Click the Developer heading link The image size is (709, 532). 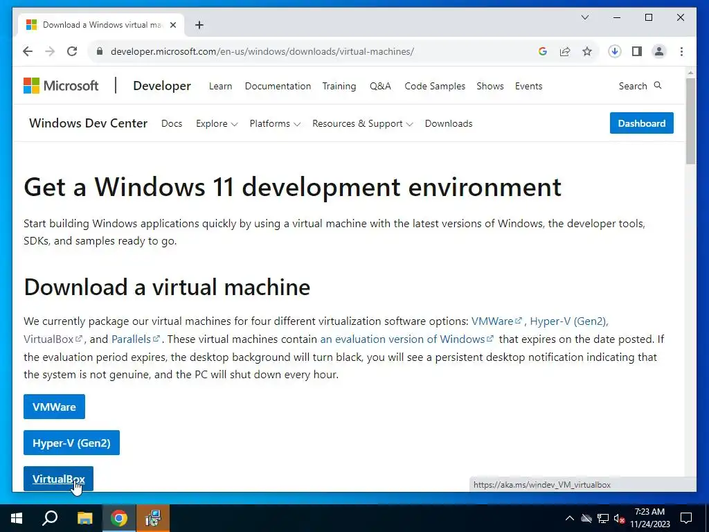162,85
